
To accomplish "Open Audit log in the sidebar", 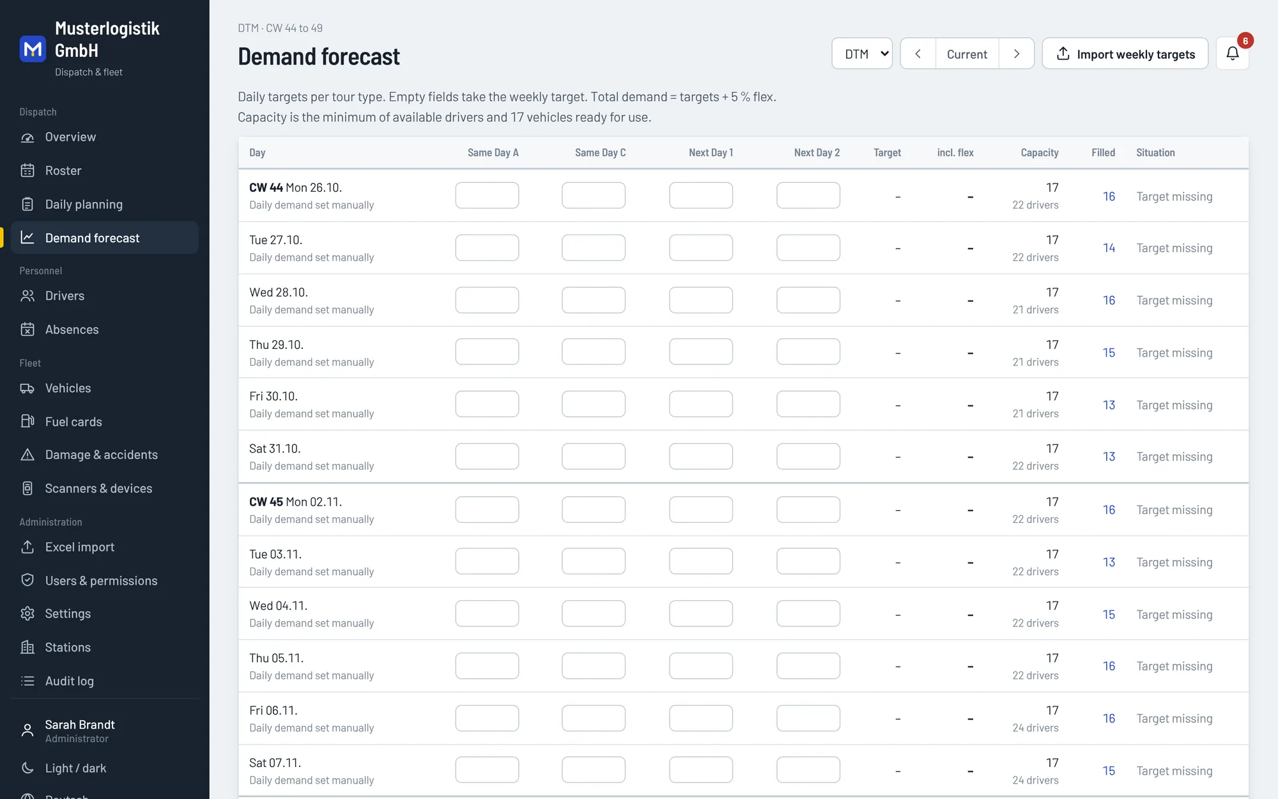I will pos(105,681).
